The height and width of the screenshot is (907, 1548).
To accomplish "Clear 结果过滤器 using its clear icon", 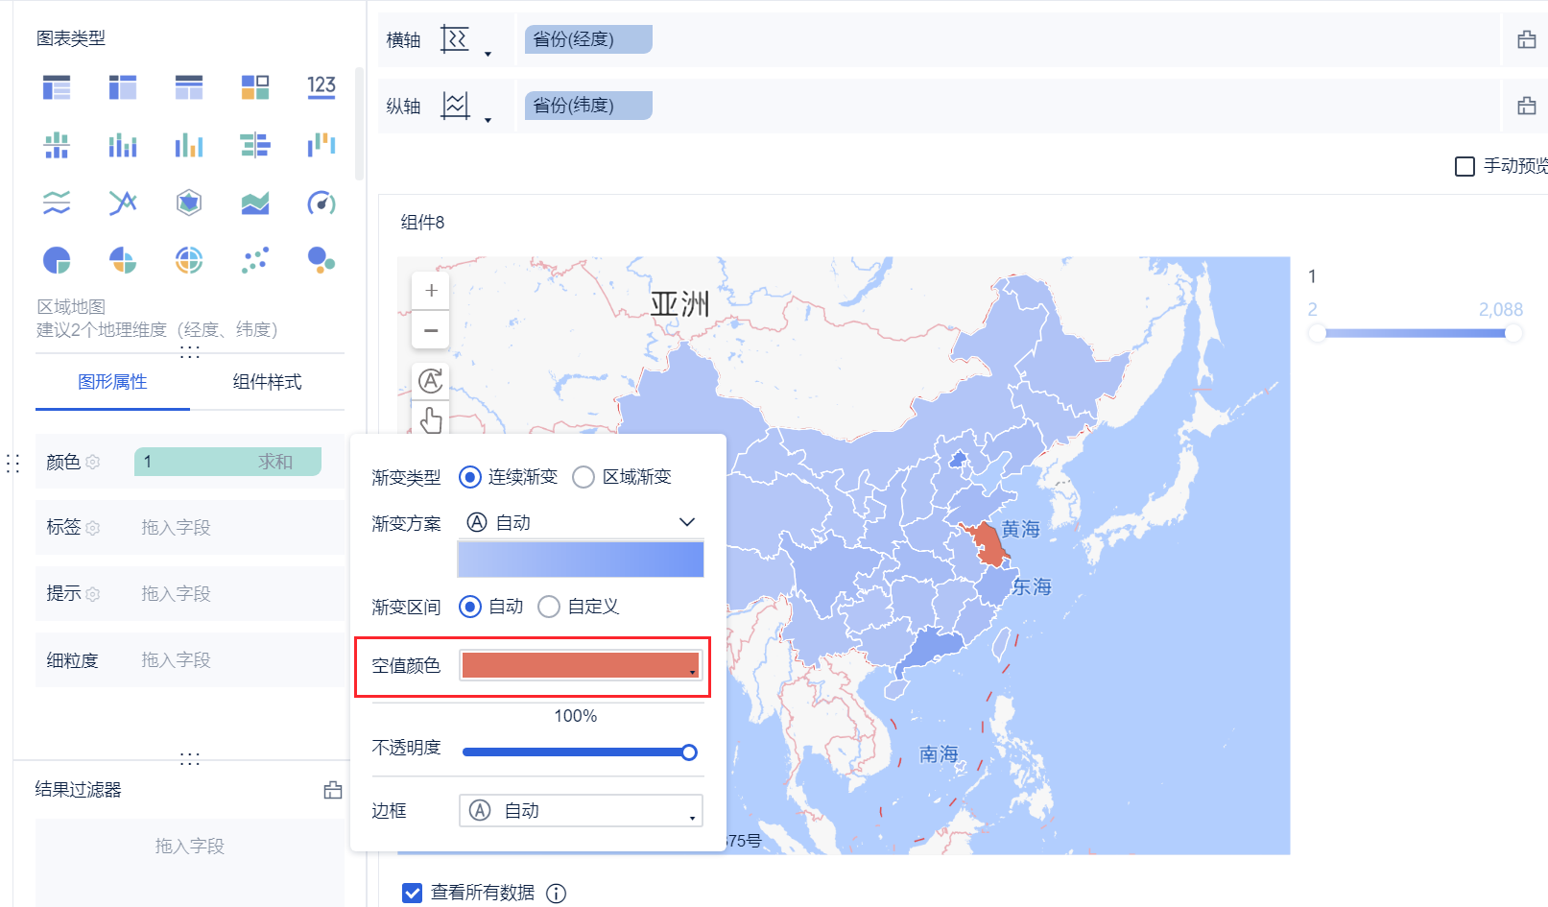I will pos(333,790).
